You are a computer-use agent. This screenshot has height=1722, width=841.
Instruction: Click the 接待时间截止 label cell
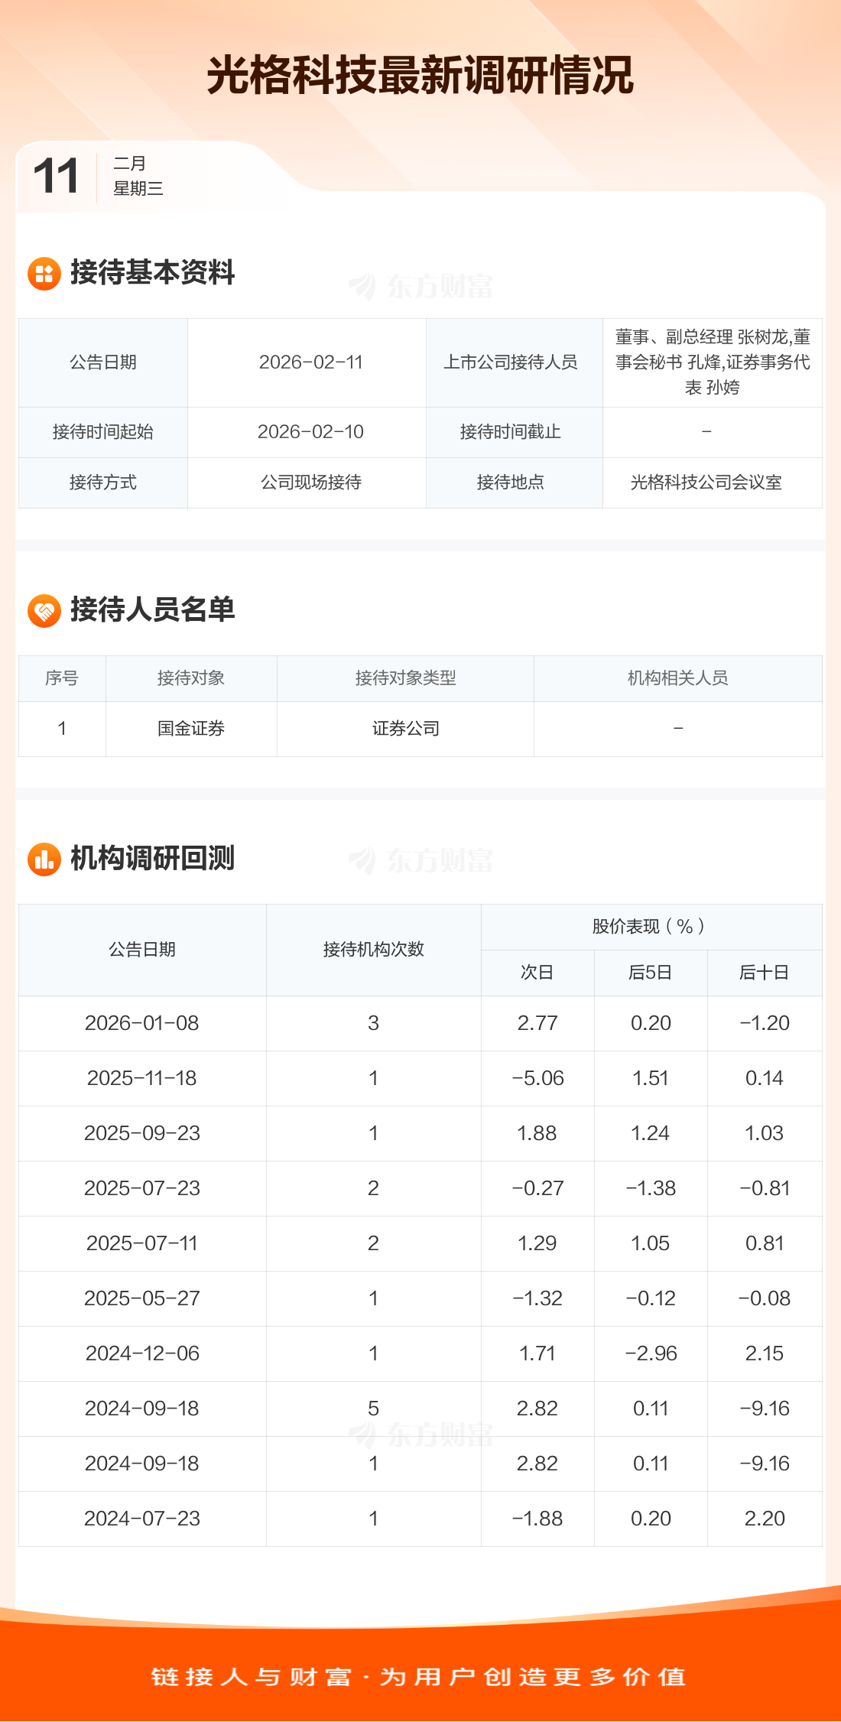point(515,432)
